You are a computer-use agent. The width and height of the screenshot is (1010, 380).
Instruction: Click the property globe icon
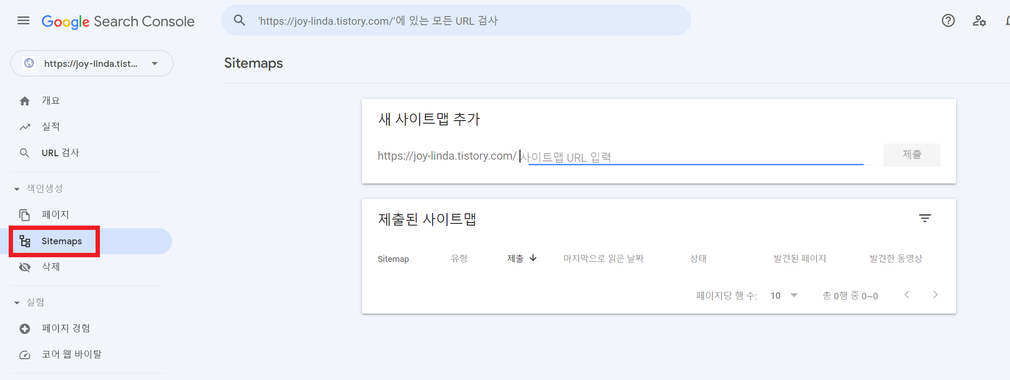[29, 63]
